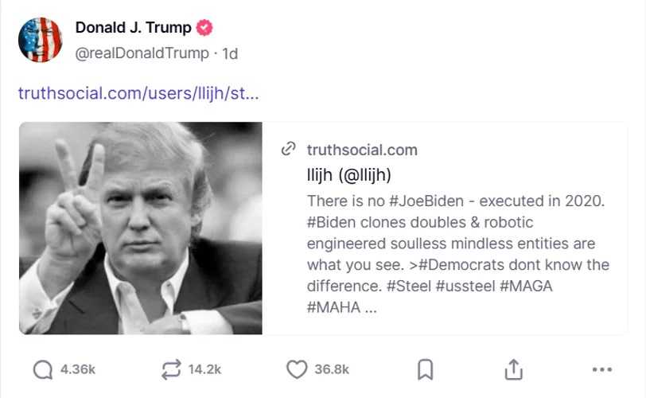Open the Donald J. Trump display name
The image size is (646, 398).
133,28
